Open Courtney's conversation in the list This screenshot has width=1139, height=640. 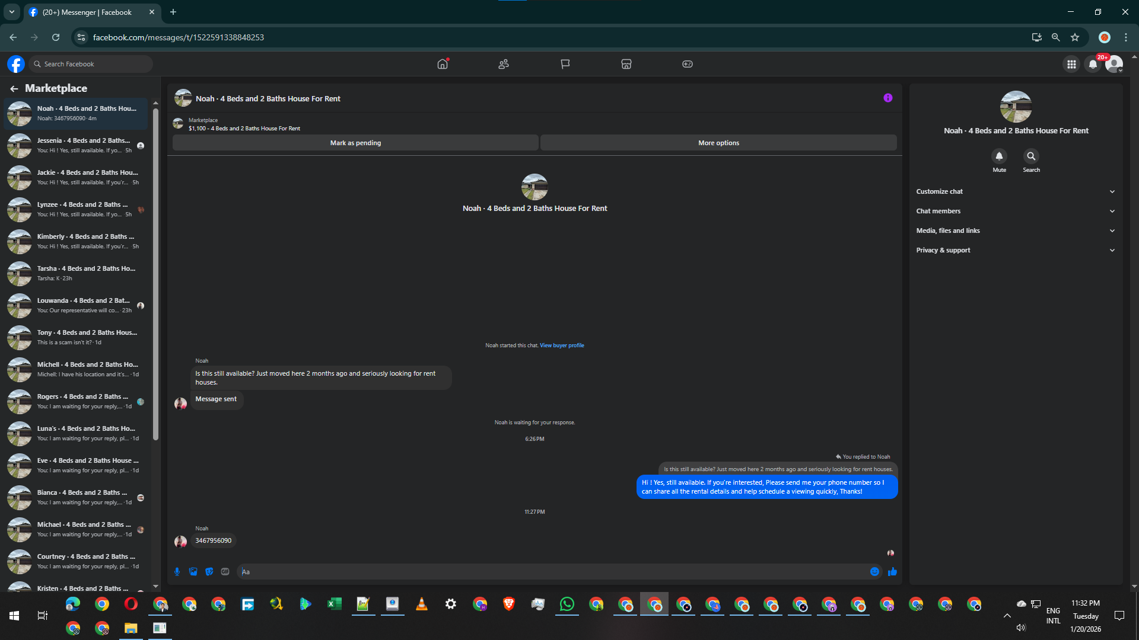[x=76, y=562]
